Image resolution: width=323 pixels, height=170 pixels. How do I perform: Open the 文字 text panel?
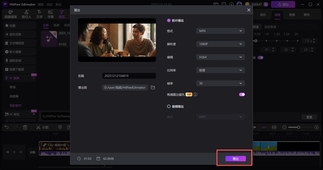click(x=39, y=14)
